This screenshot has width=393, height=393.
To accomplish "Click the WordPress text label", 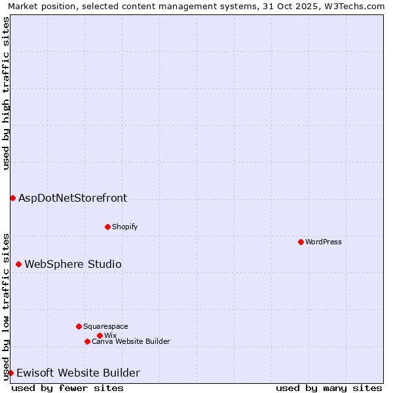I will [x=324, y=242].
